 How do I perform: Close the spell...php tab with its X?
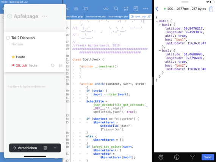132,17
